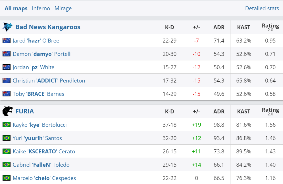Click the flag icon next to ADDICT
The width and height of the screenshot is (283, 184).
click(x=7, y=81)
